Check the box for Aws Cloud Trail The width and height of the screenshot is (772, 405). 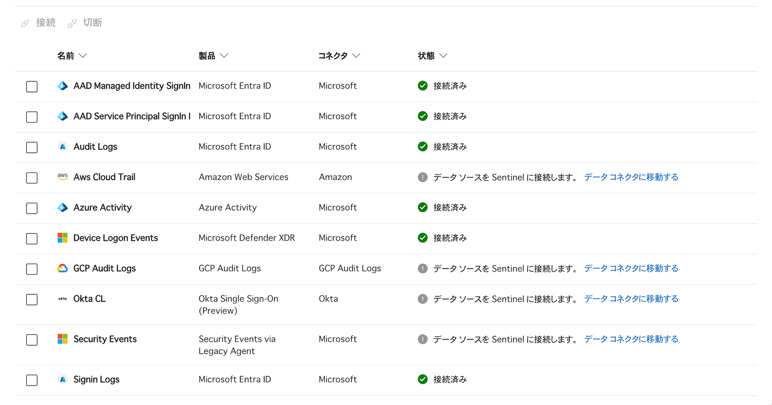pyautogui.click(x=32, y=178)
